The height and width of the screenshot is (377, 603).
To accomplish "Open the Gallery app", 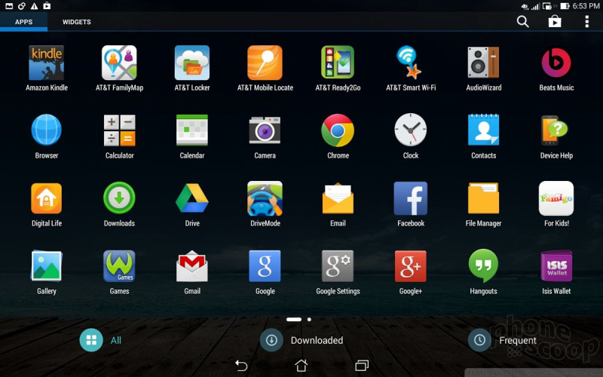I will [47, 265].
